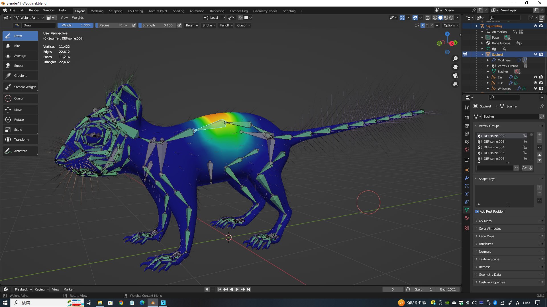Screen dimensions: 547x307
Task: Open the Render menu
Action: (x=34, y=10)
